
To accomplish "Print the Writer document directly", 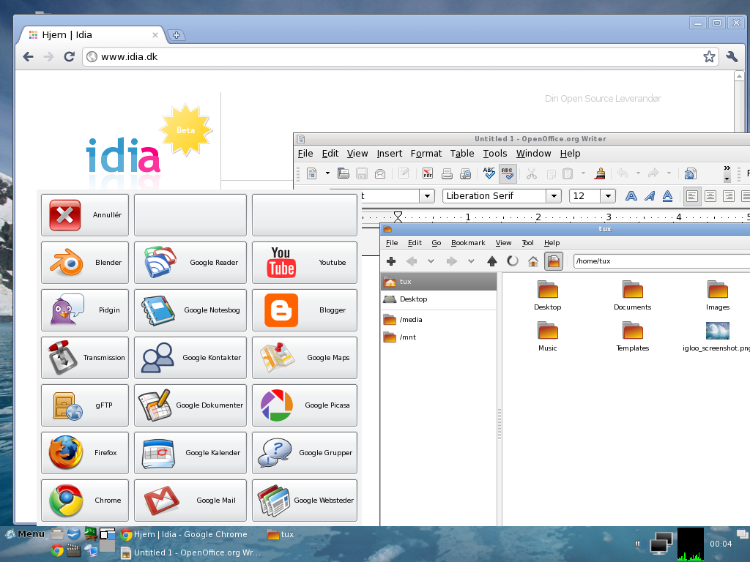I will (x=447, y=173).
